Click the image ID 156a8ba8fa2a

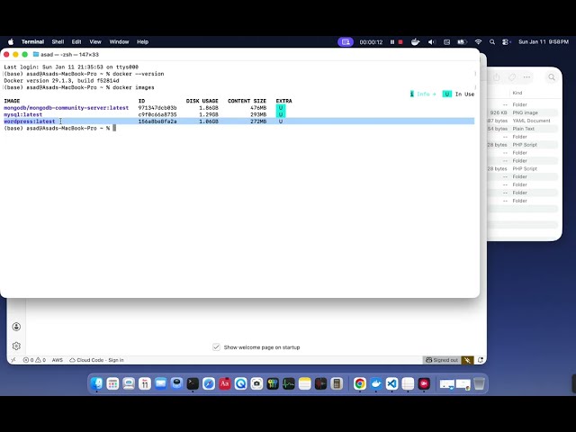click(x=157, y=121)
